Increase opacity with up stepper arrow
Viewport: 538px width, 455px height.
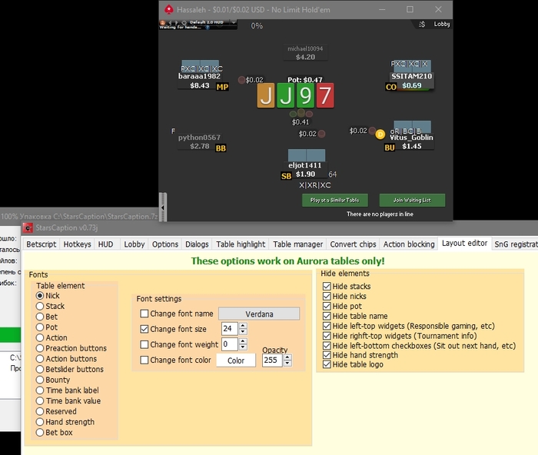pos(287,357)
